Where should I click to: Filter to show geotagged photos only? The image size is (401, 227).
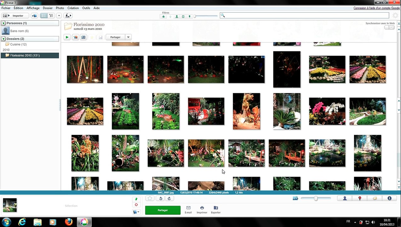point(189,16)
